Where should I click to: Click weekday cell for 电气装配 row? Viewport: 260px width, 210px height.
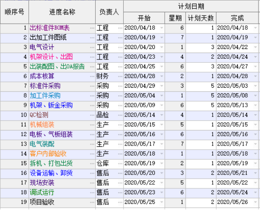click(175, 144)
